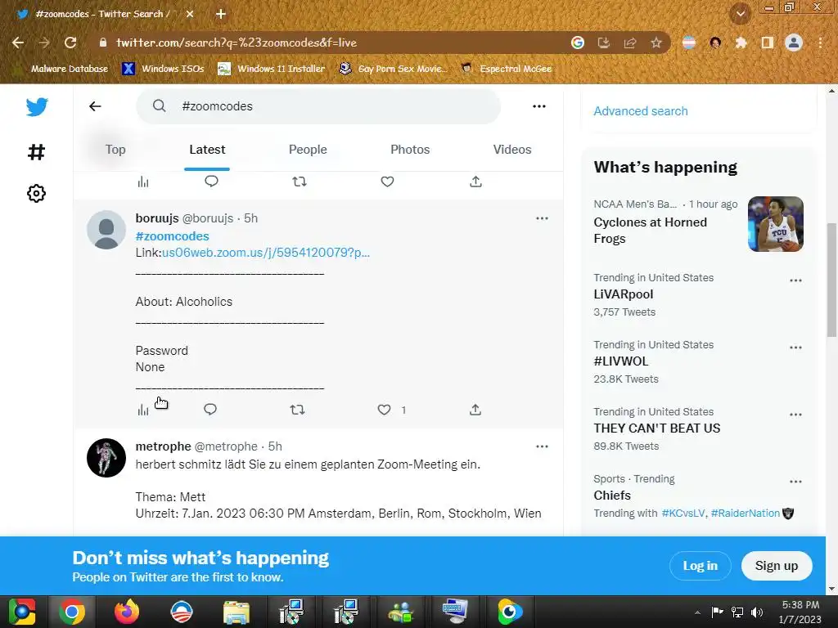838x628 pixels.
Task: Open search options three-dot menu
Action: pyautogui.click(x=539, y=106)
